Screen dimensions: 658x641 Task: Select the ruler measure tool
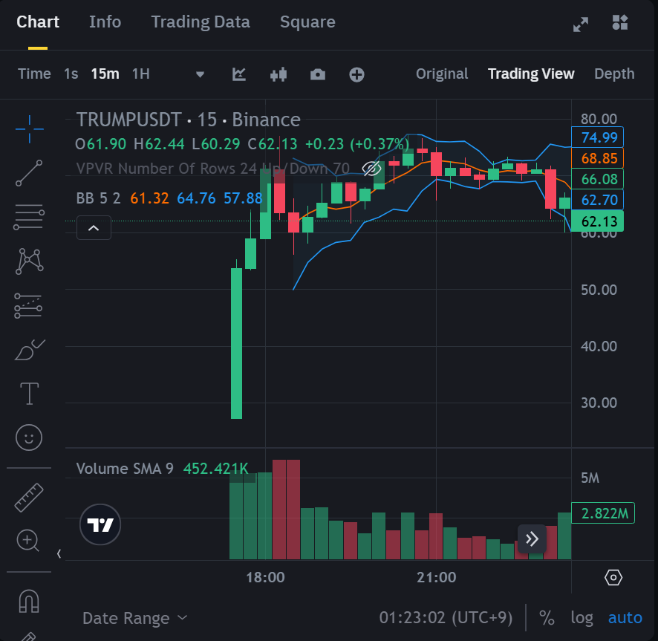(29, 498)
